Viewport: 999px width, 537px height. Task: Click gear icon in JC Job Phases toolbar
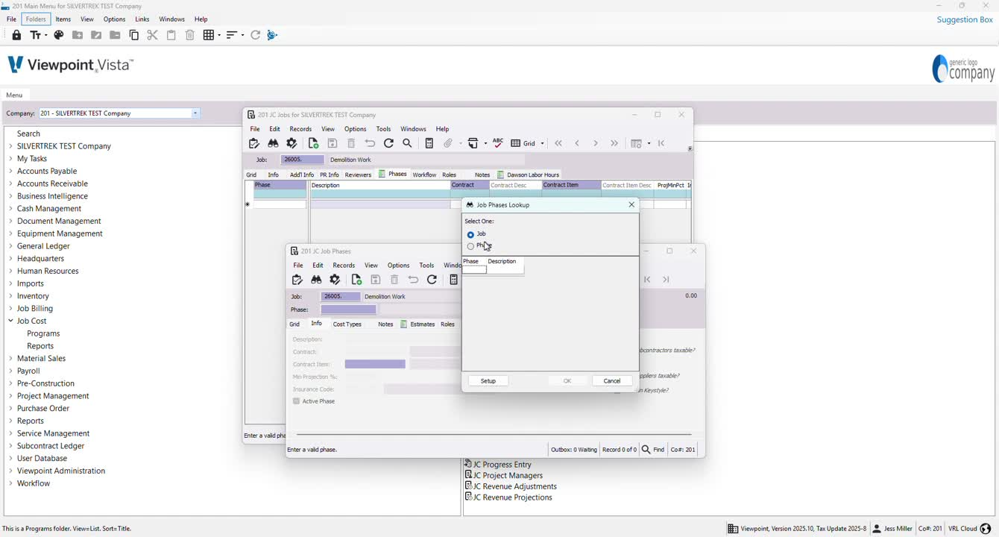tap(335, 280)
